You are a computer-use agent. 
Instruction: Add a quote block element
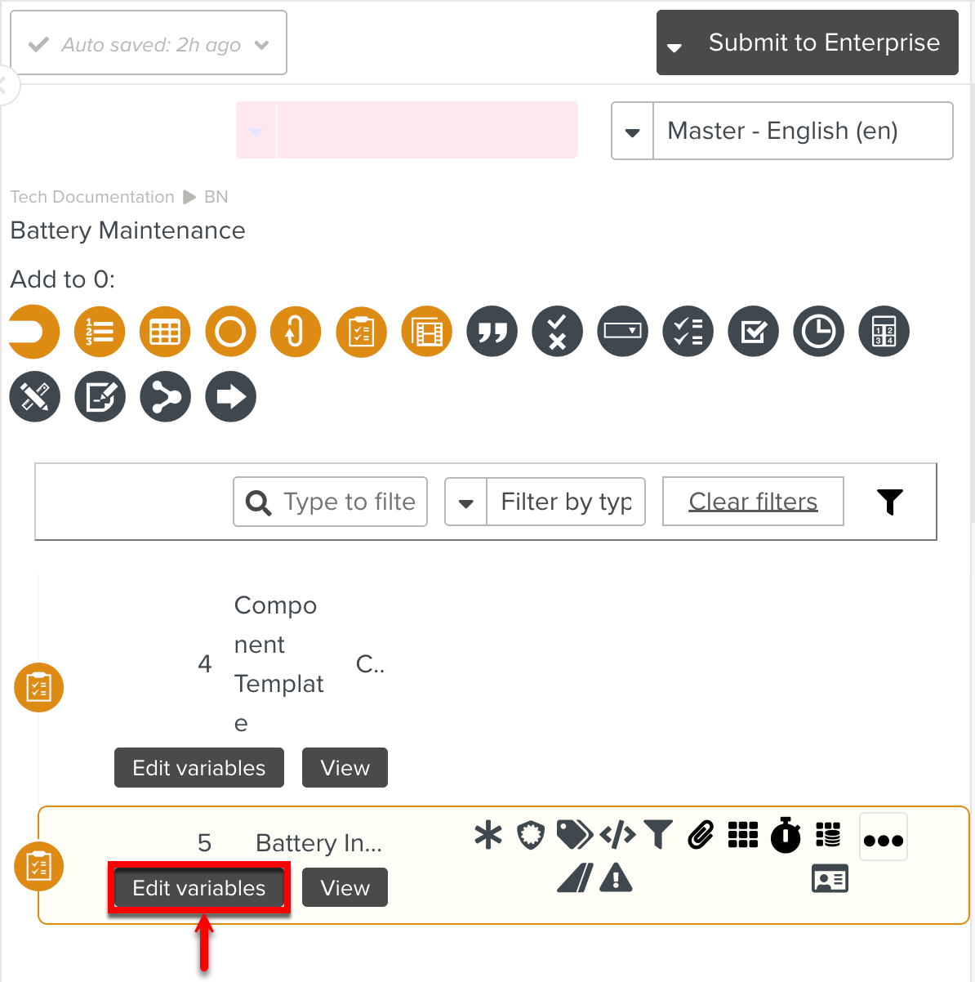492,332
